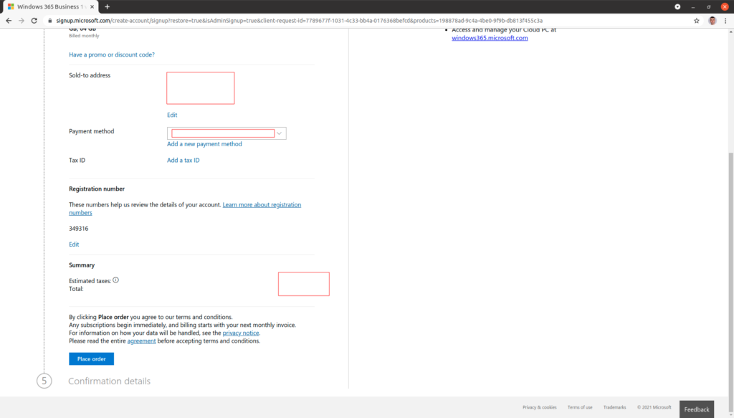Click Add a tax ID
Screen dimensions: 734x418
point(183,160)
